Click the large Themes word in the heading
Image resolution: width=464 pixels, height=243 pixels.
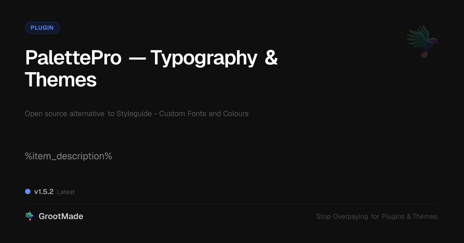(x=61, y=80)
